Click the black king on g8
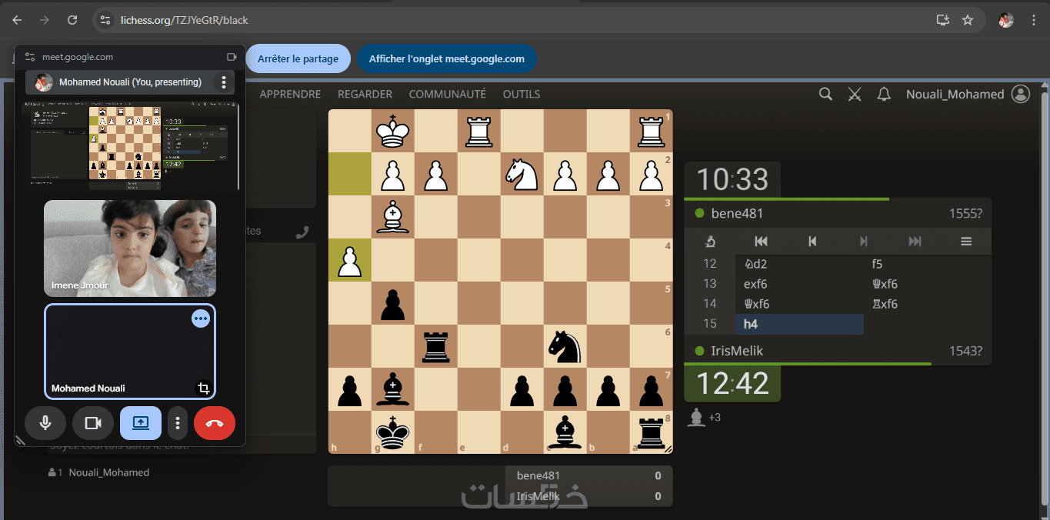Viewport: 1050px width, 520px height. [x=393, y=432]
